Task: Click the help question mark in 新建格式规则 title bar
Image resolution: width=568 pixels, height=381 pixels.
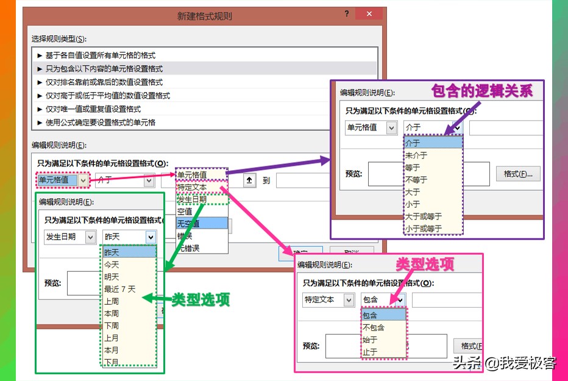Action: click(347, 14)
